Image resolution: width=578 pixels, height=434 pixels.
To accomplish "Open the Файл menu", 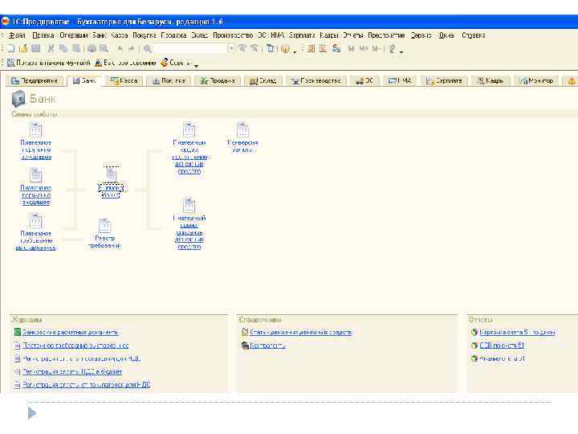I will coord(17,35).
